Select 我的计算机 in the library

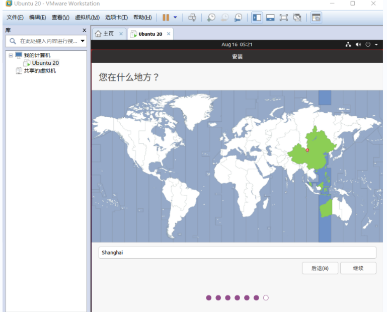37,55
